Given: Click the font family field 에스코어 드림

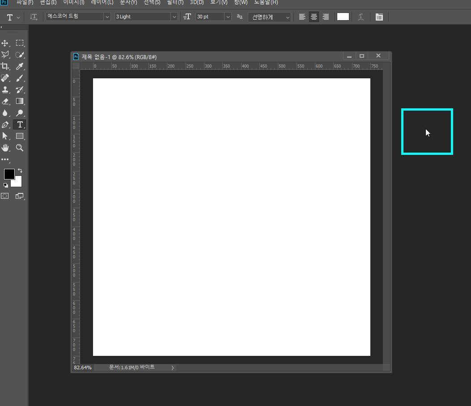Looking at the screenshot, I should (x=75, y=17).
